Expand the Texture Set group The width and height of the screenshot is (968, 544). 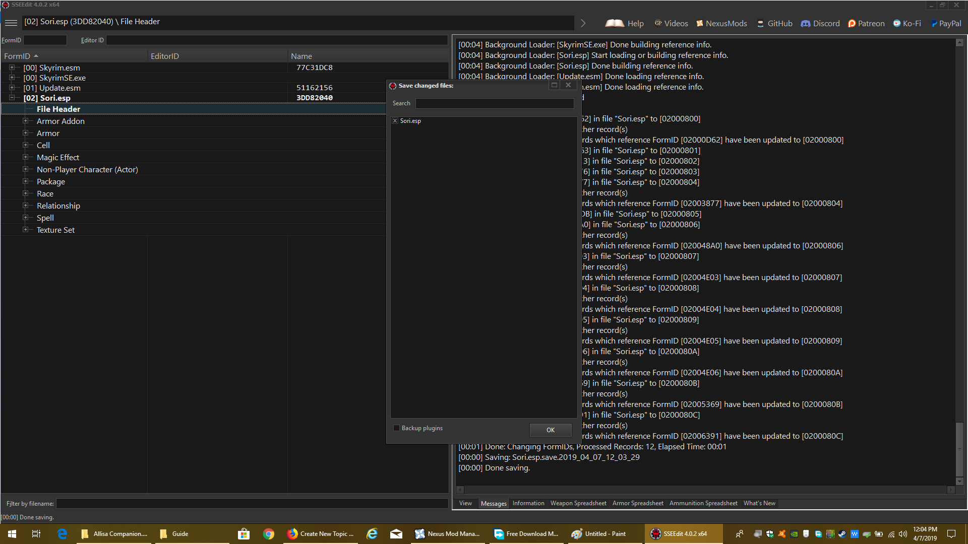coord(25,230)
